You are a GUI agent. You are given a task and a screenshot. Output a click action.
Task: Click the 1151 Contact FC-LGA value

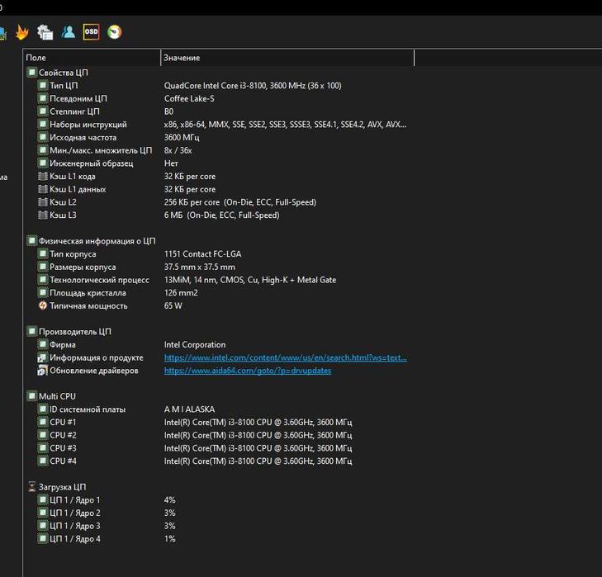(x=202, y=253)
